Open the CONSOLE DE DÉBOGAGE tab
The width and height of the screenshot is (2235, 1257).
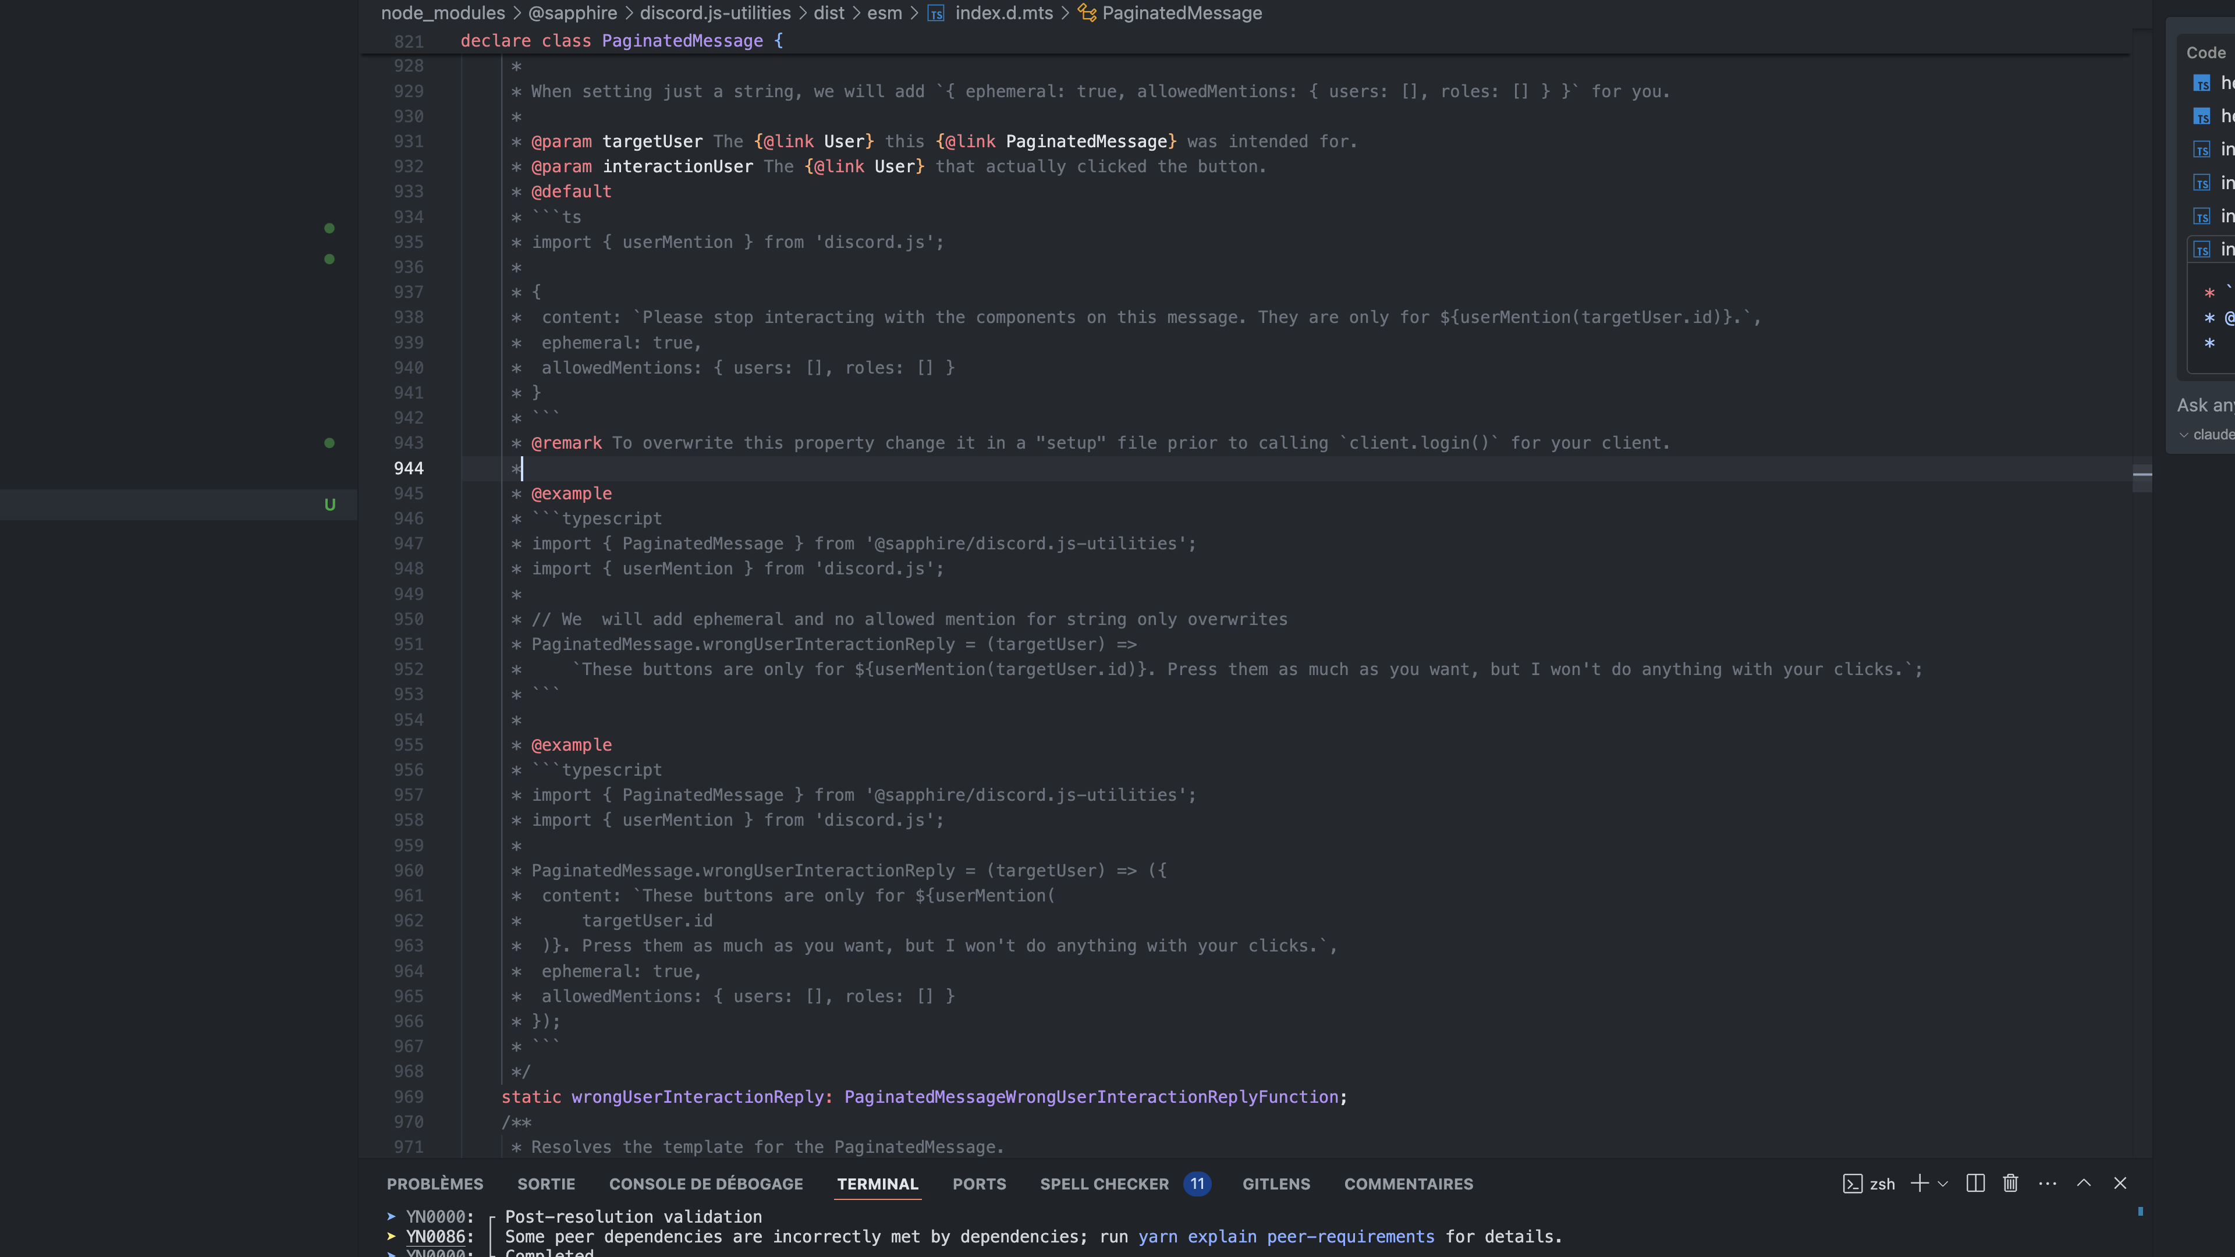coord(706,1184)
